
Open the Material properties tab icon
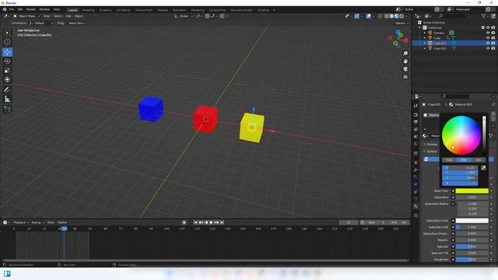416,206
